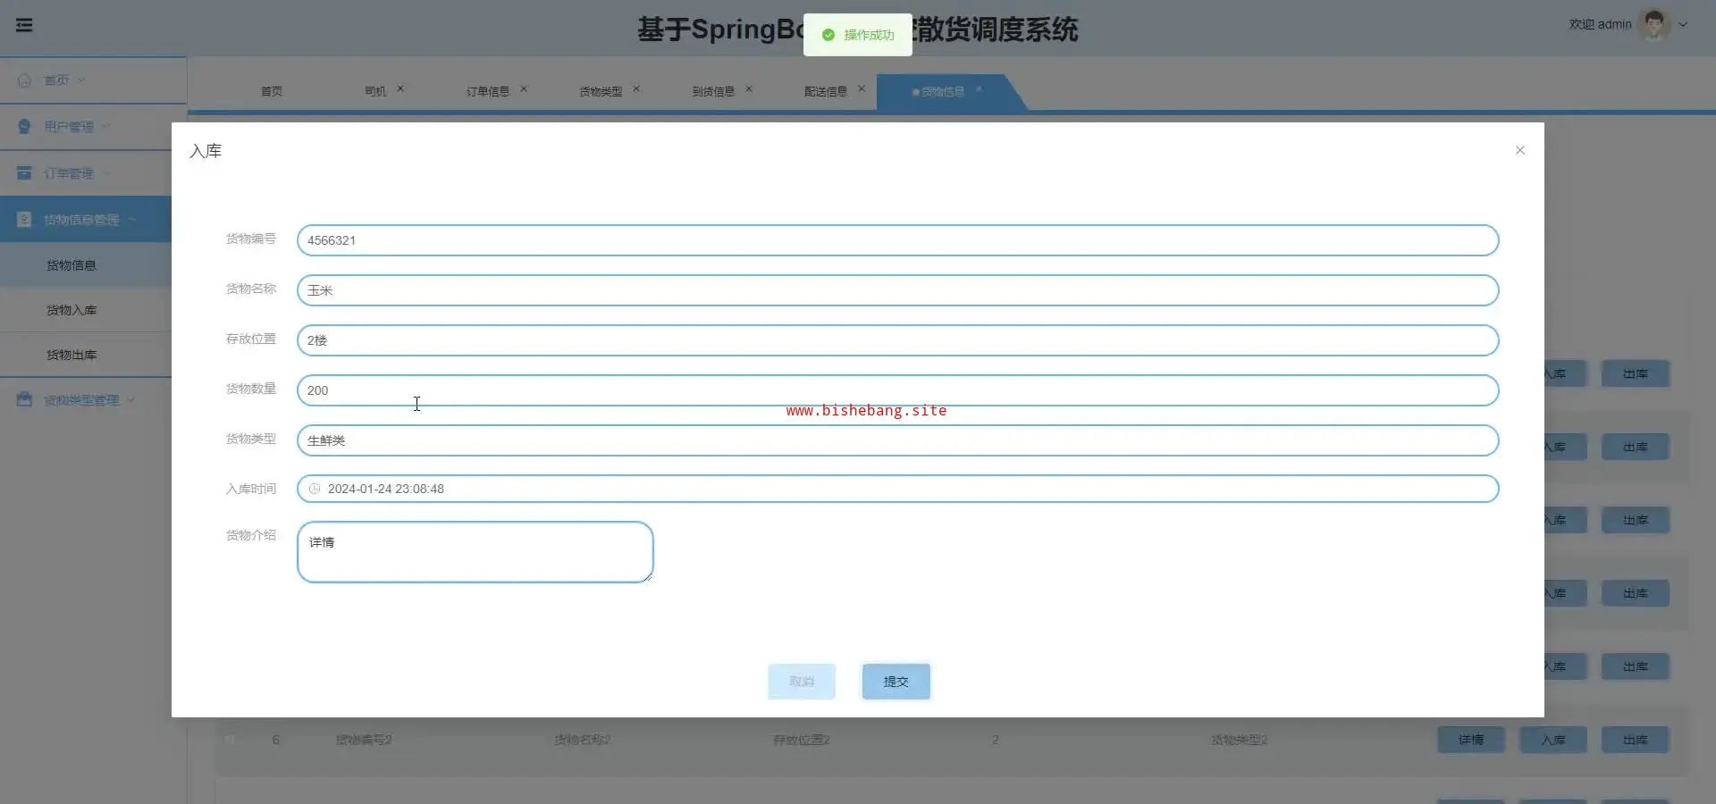The width and height of the screenshot is (1716, 804).
Task: Click the 用户管理 user icon
Action: 24,126
